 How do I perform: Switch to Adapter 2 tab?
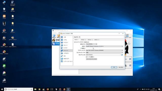(83, 40)
